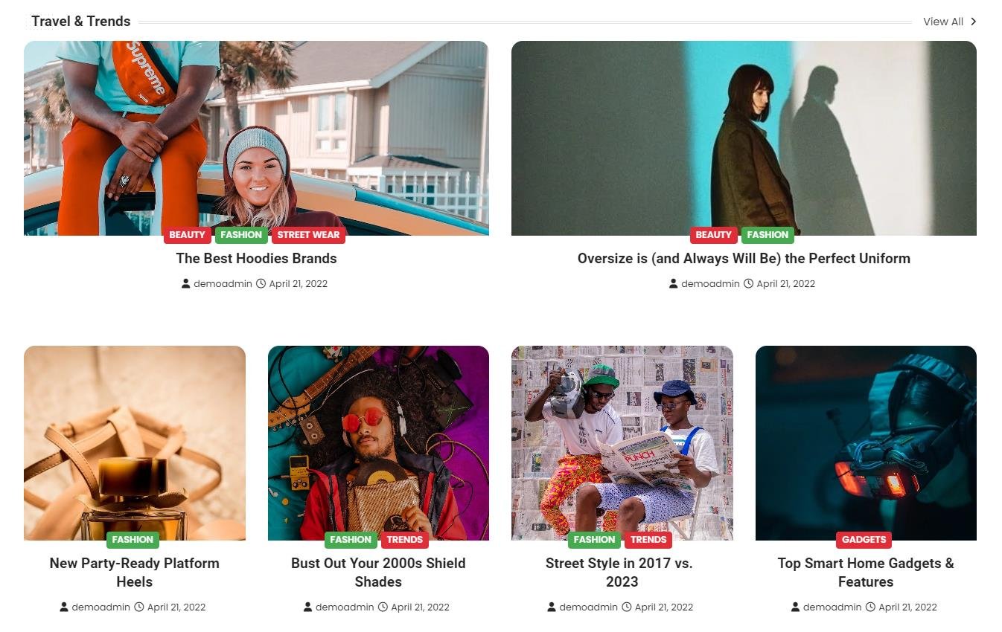
Task: Open The Best Hoodies Brands article title
Action: (x=256, y=259)
